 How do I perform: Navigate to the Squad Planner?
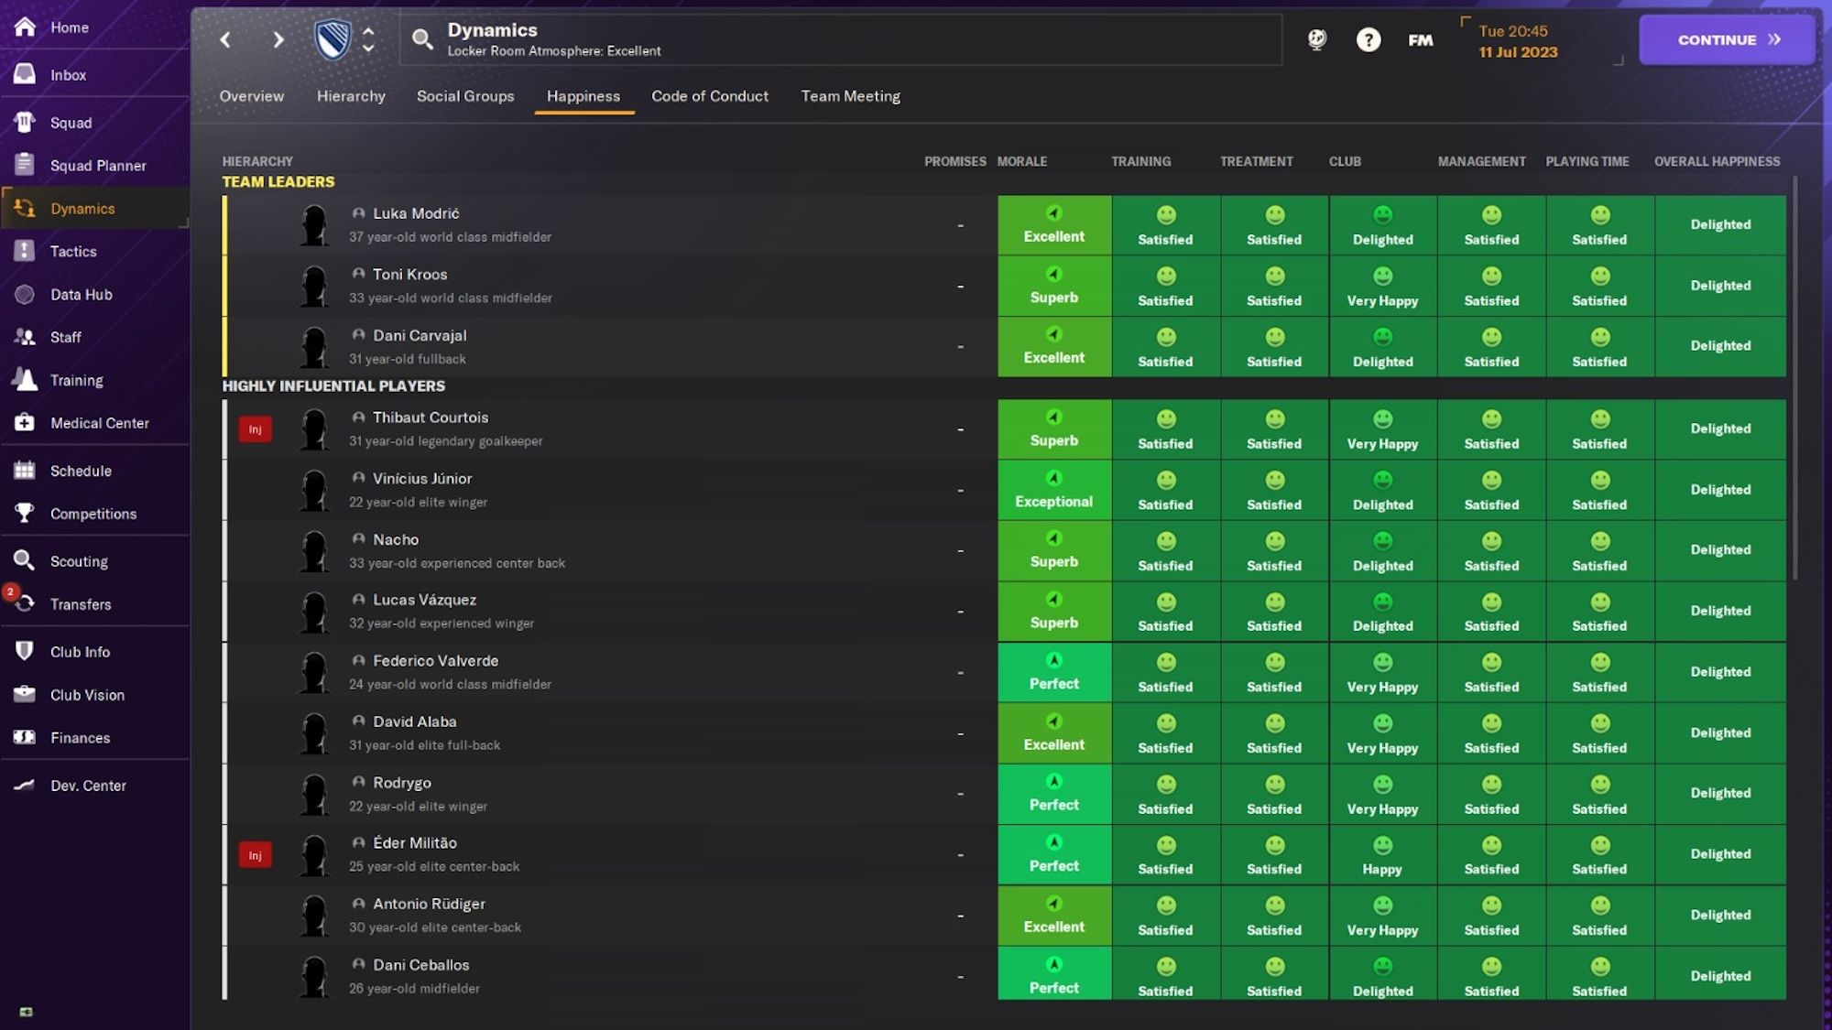[x=96, y=166]
